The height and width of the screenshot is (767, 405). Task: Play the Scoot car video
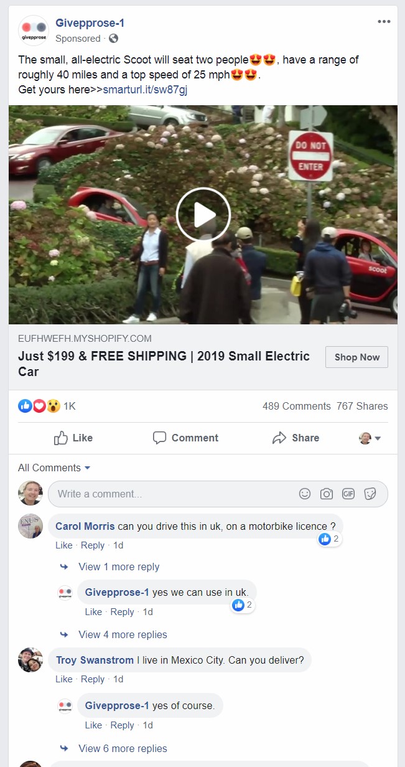click(x=203, y=215)
